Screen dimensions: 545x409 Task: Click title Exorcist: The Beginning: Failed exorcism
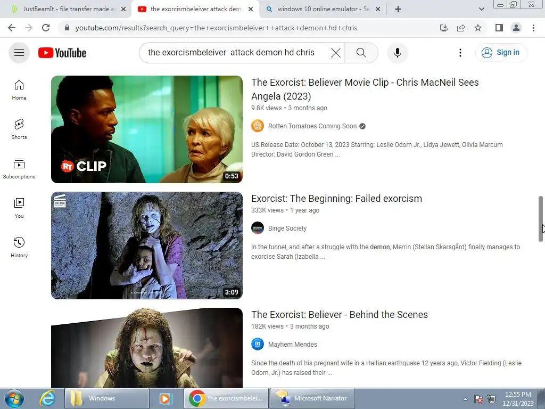tap(336, 199)
